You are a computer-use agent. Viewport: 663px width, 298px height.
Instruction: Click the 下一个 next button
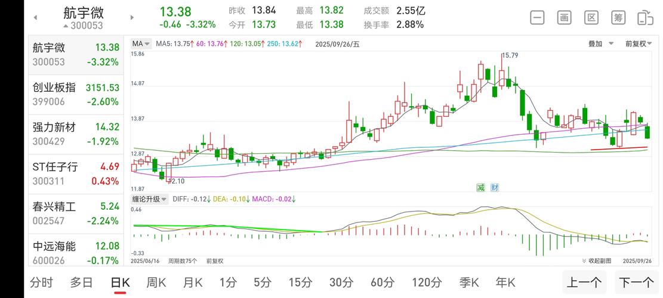(x=636, y=283)
